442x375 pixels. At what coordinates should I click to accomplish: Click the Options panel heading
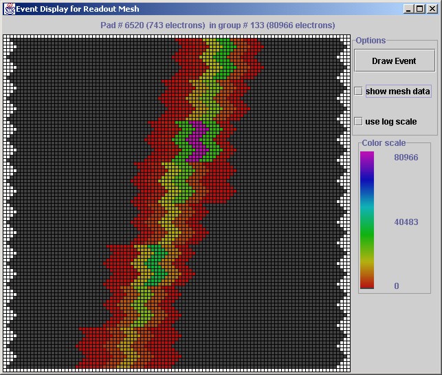pyautogui.click(x=371, y=41)
